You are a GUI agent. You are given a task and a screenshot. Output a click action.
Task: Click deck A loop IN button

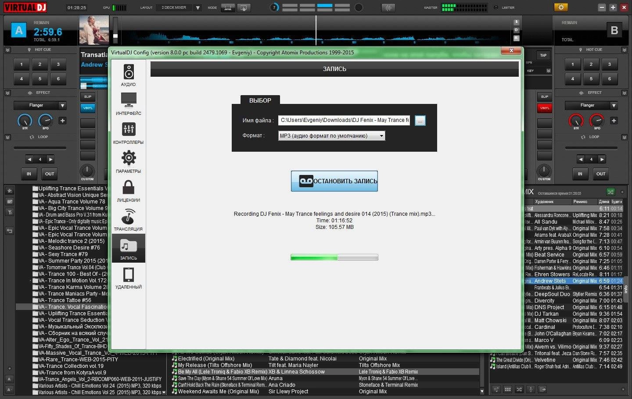29,174
